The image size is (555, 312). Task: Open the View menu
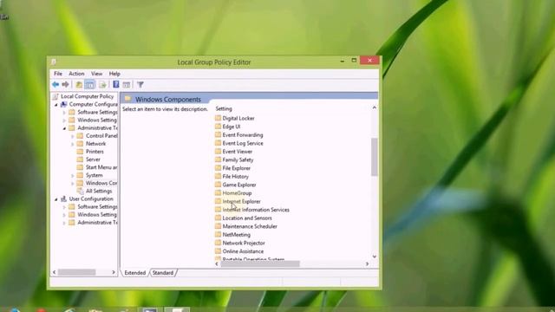click(x=96, y=74)
